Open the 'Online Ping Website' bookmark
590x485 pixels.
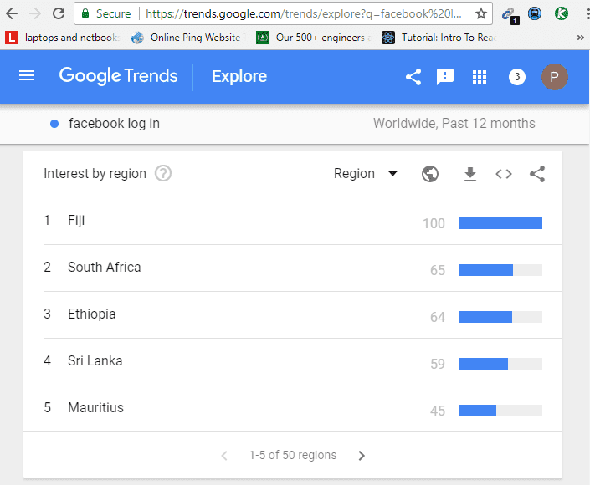click(x=187, y=38)
